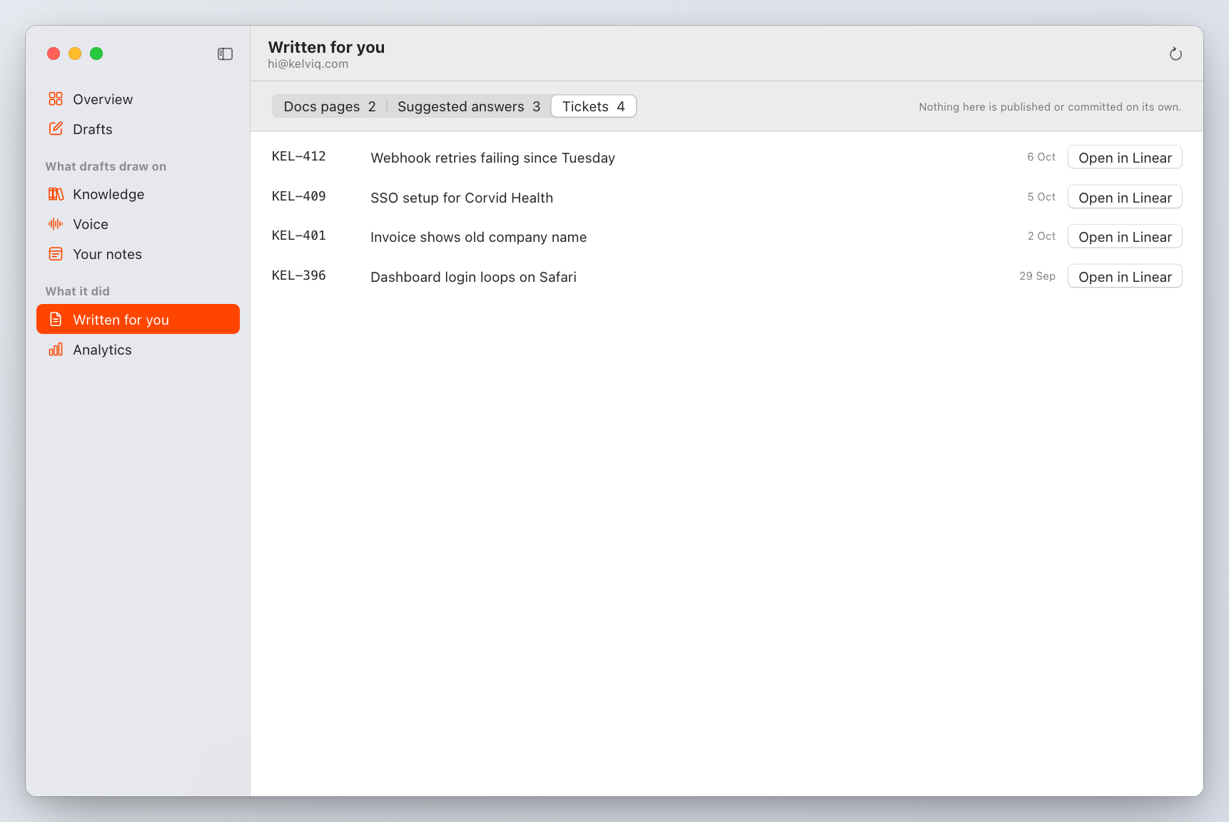Click the refresh icon in header

pos(1175,54)
